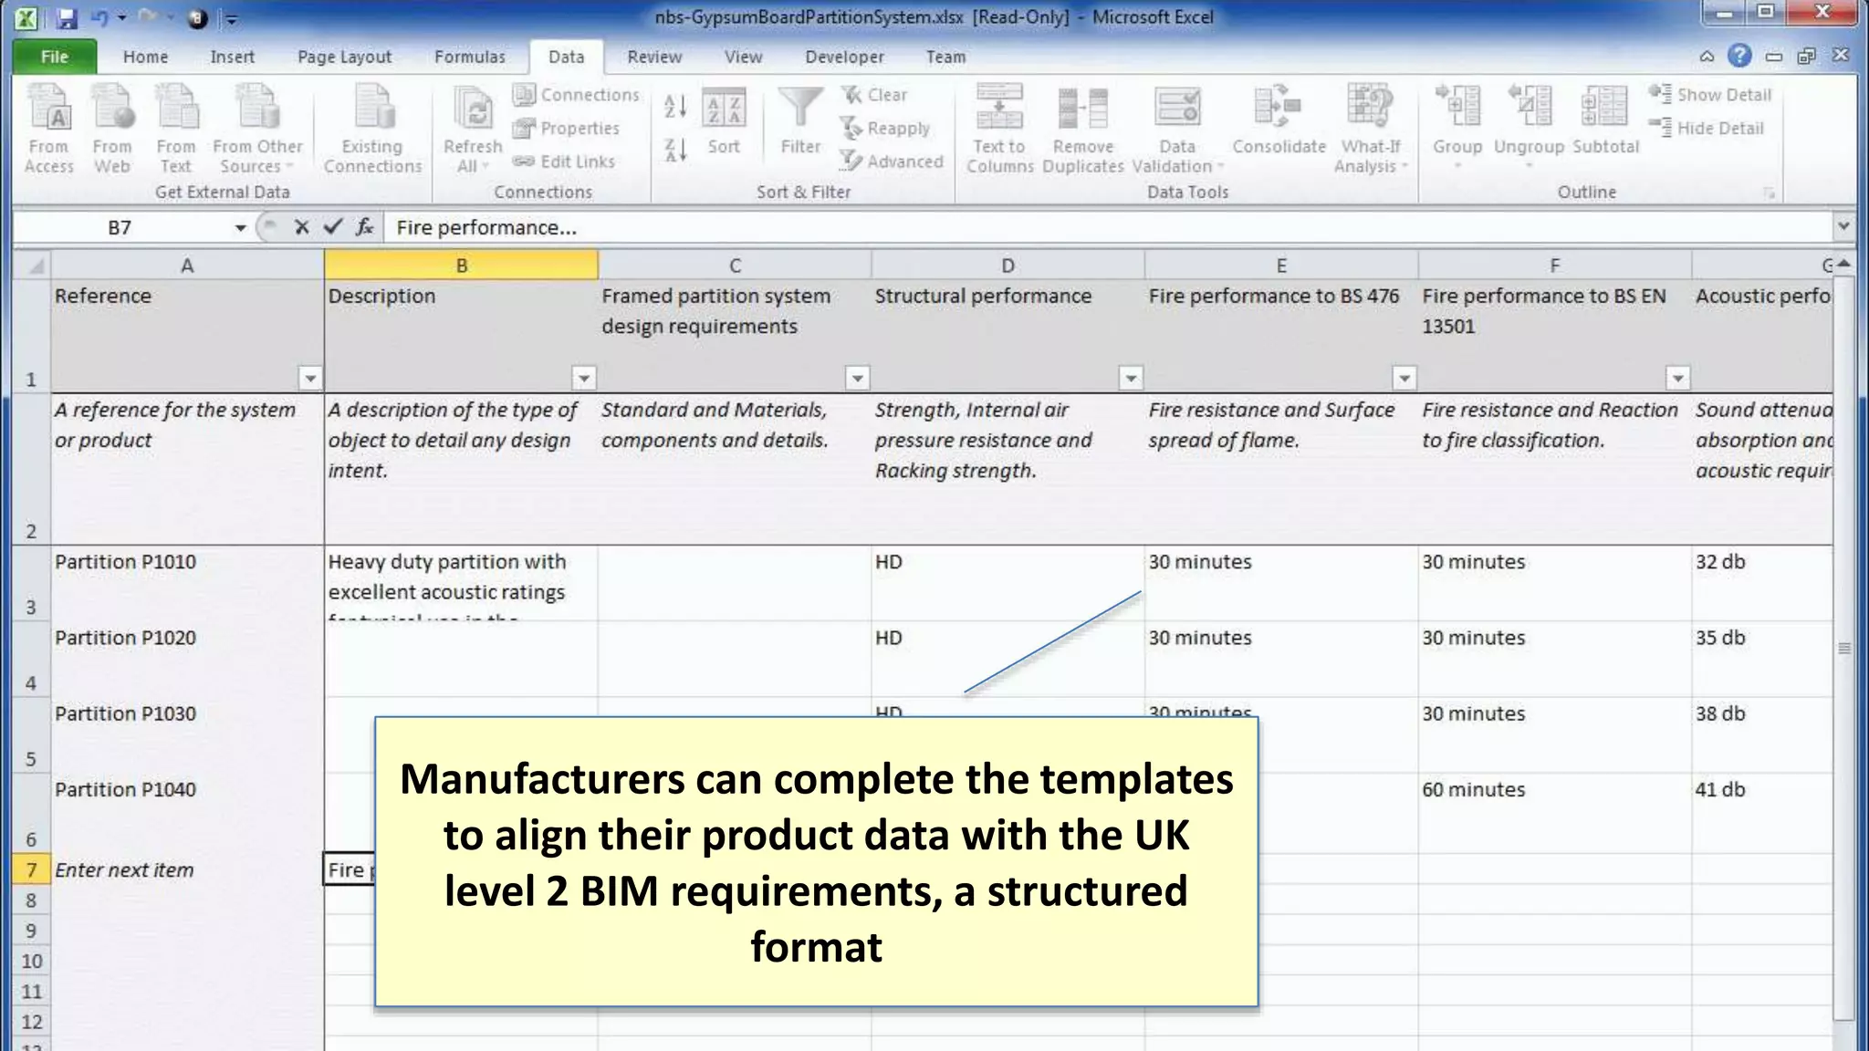The width and height of the screenshot is (1869, 1051).
Task: Switch to the Insert tab
Action: click(232, 57)
